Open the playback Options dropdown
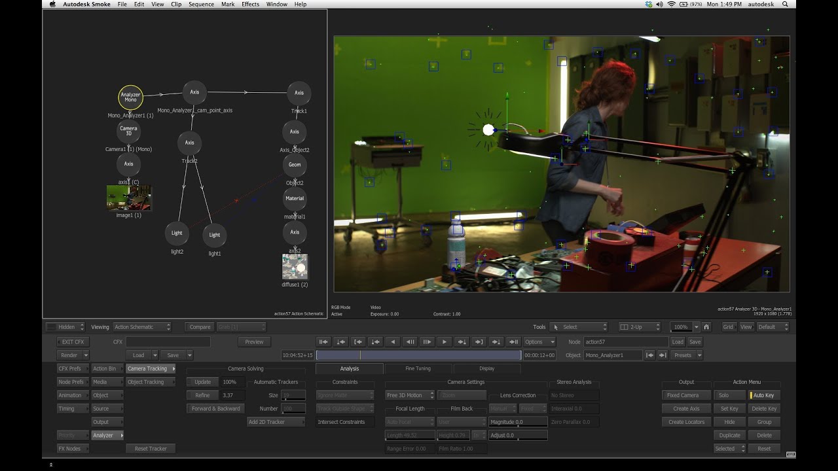Viewport: 838px width, 471px height. [539, 341]
